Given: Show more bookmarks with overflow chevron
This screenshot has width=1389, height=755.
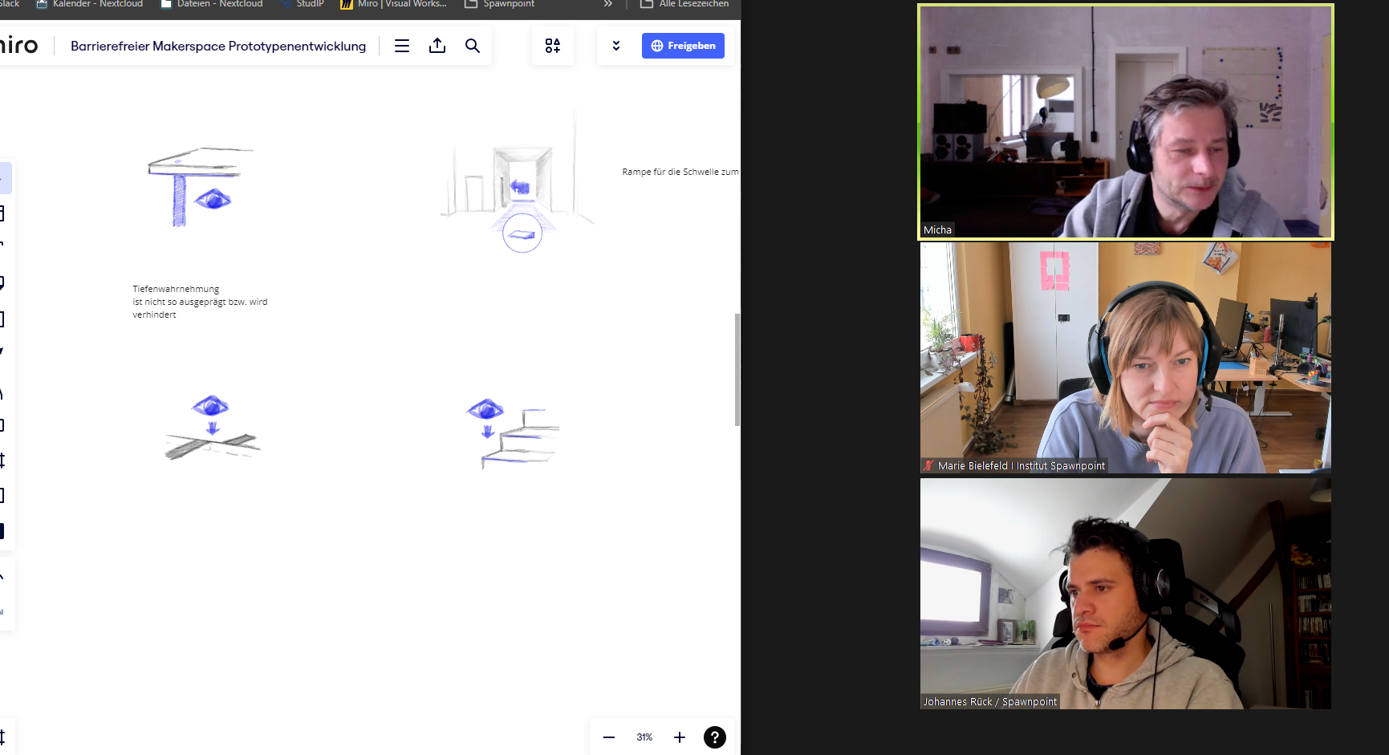Looking at the screenshot, I should [608, 4].
